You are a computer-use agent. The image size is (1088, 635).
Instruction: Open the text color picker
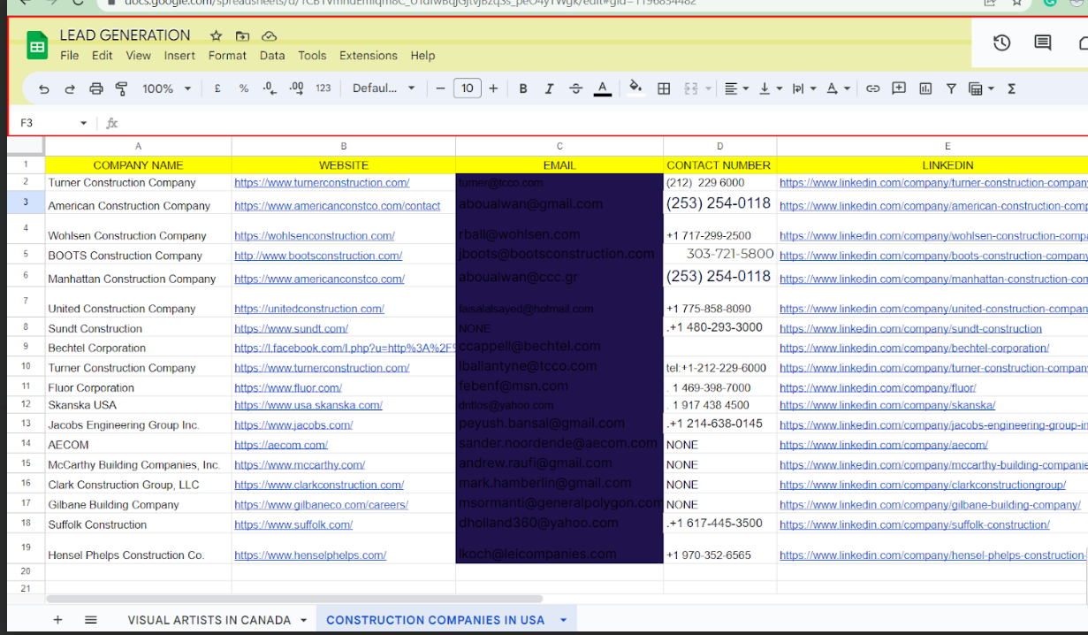(603, 88)
